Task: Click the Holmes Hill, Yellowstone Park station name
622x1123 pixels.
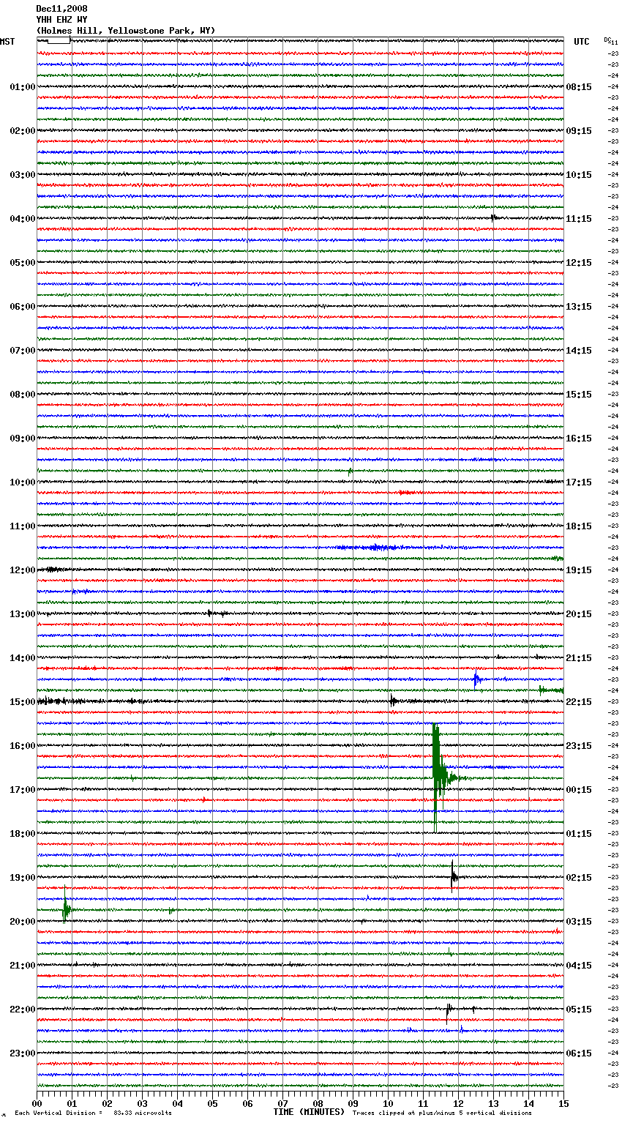Action: tap(126, 31)
